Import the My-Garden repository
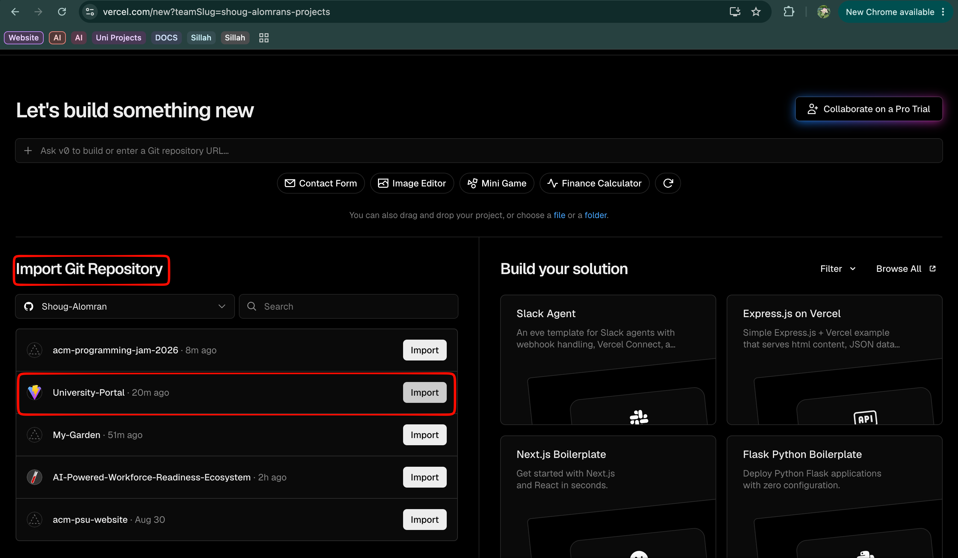 coord(425,435)
